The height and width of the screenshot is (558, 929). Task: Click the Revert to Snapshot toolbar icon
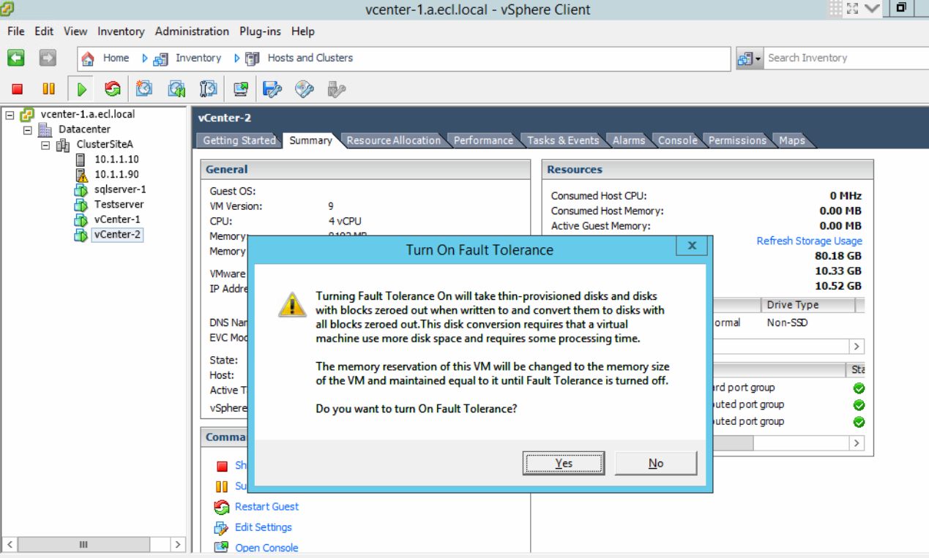(x=176, y=89)
